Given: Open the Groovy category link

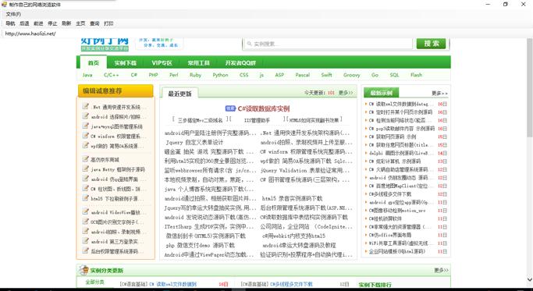Looking at the screenshot, I should [351, 75].
